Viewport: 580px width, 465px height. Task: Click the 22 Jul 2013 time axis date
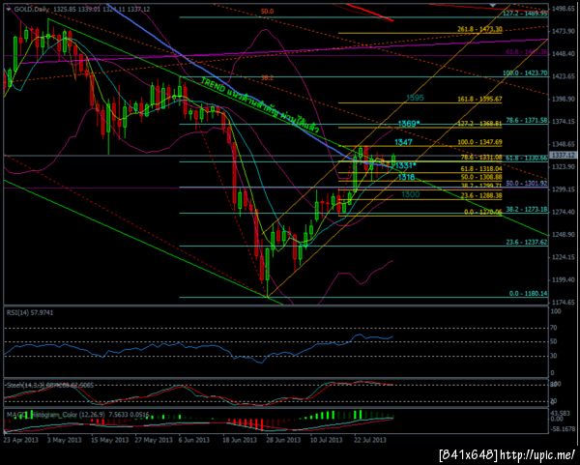(370, 440)
